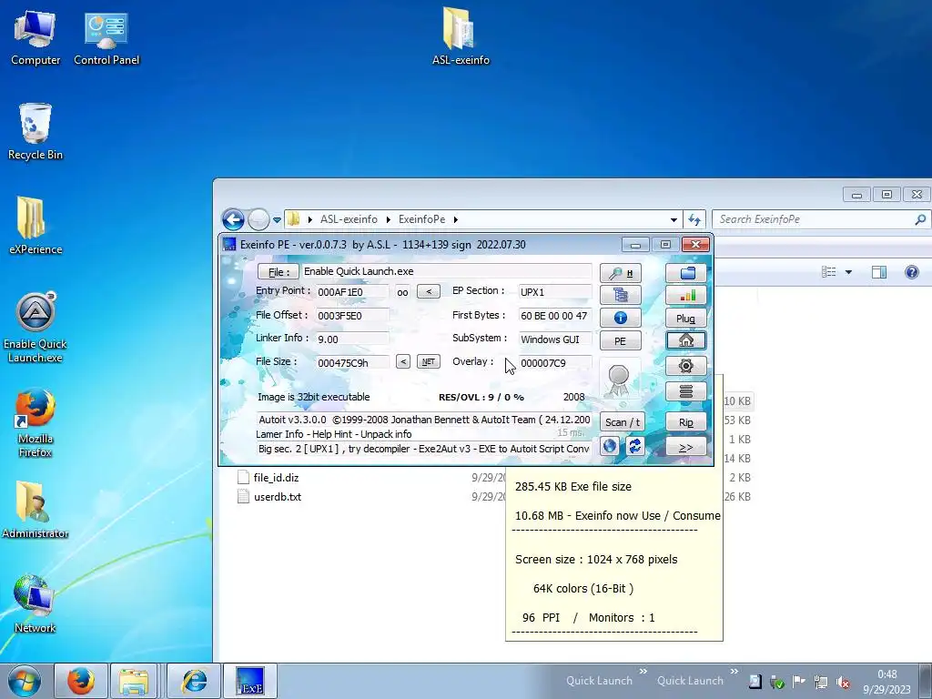Click the < button beside File Size
The image size is (932, 699).
pos(403,361)
